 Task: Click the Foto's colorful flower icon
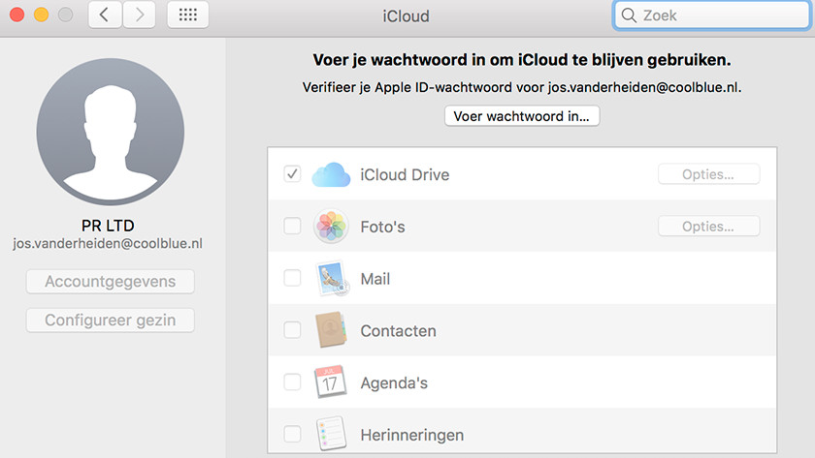pyautogui.click(x=331, y=227)
